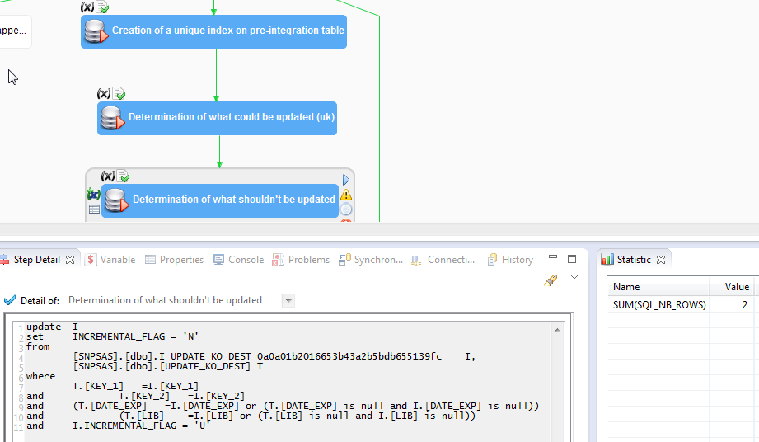This screenshot has width=759, height=442.
Task: Click SQL line containing I_UPDATE_KO_DEST table name
Action: 274,356
